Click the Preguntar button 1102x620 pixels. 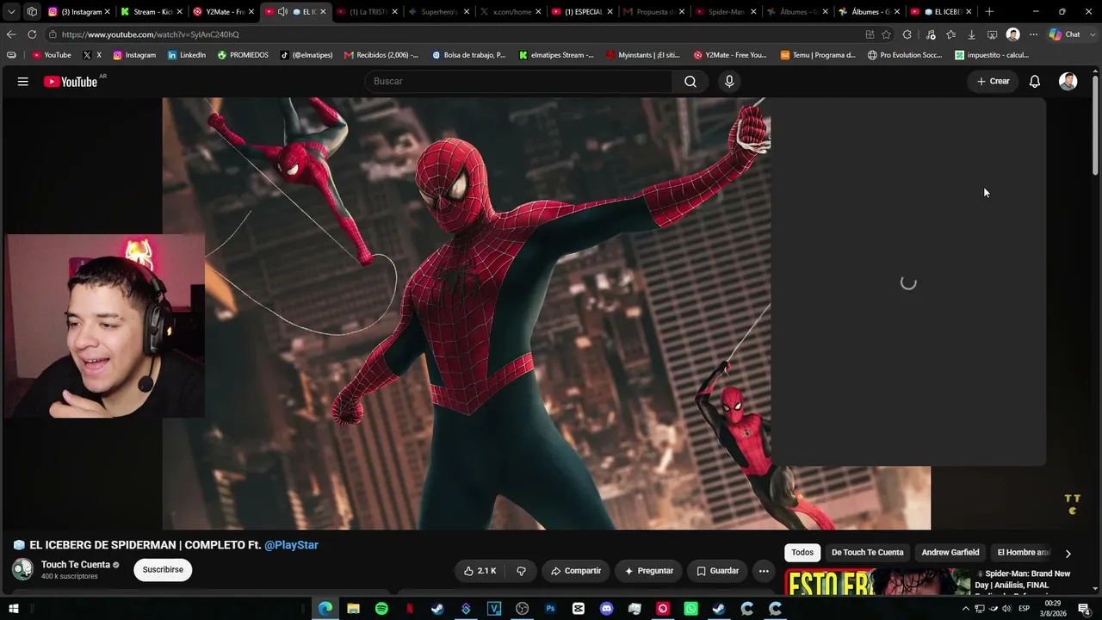[x=649, y=571]
